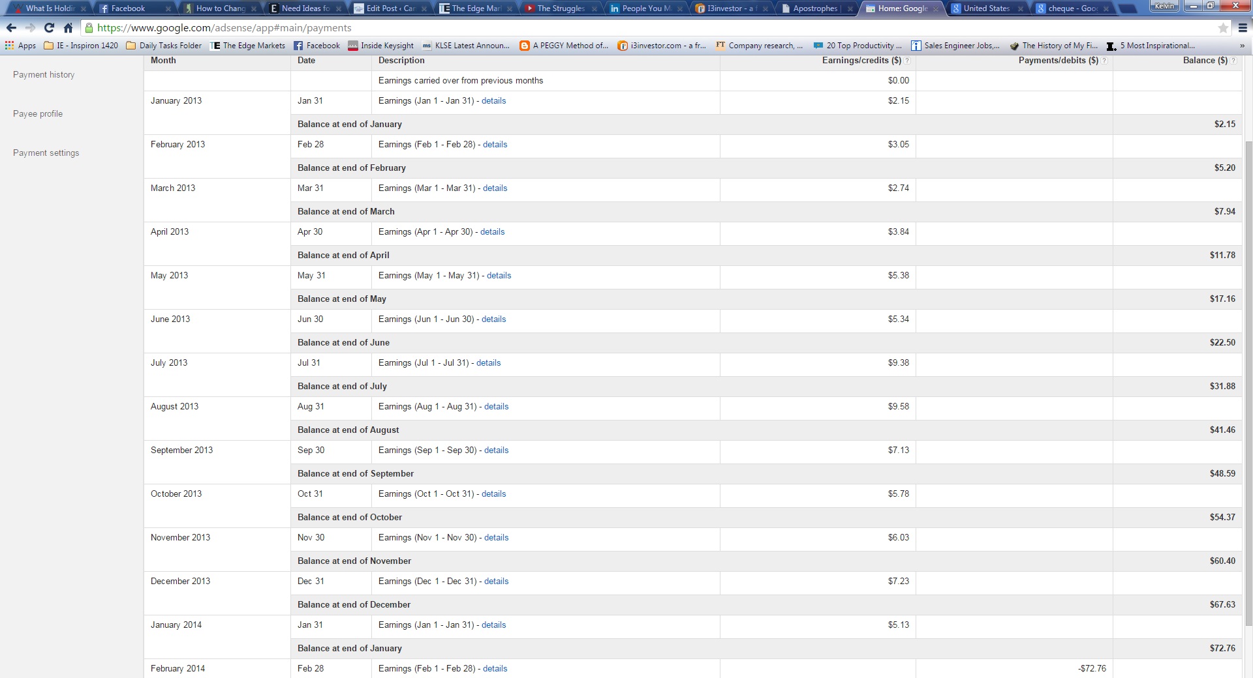Click the Payments/debits help question mark
This screenshot has width=1253, height=678.
coord(1104,61)
